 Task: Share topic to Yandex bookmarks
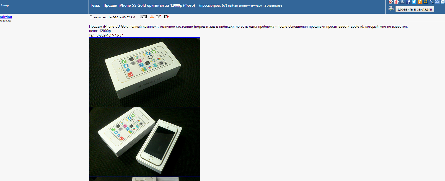tap(397, 2)
